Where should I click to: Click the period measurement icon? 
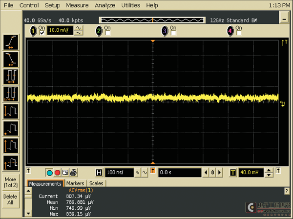point(11,77)
